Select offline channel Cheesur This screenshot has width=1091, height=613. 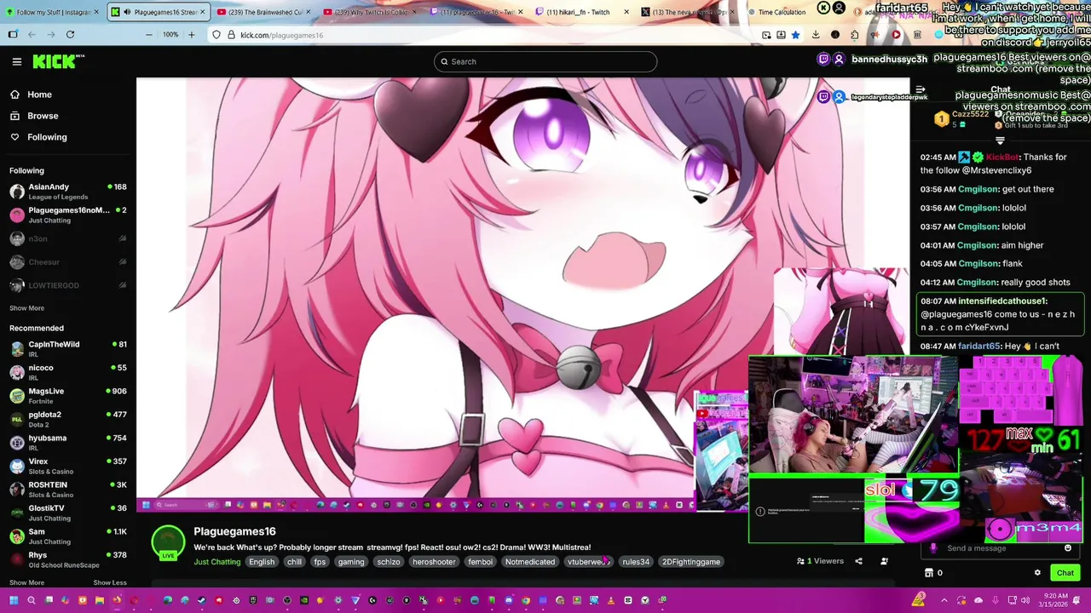68,262
